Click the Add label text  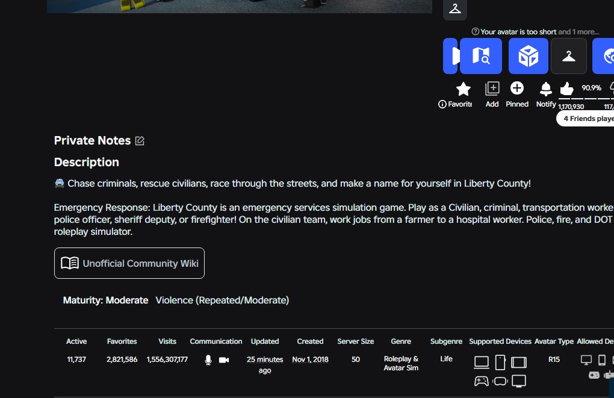click(492, 104)
